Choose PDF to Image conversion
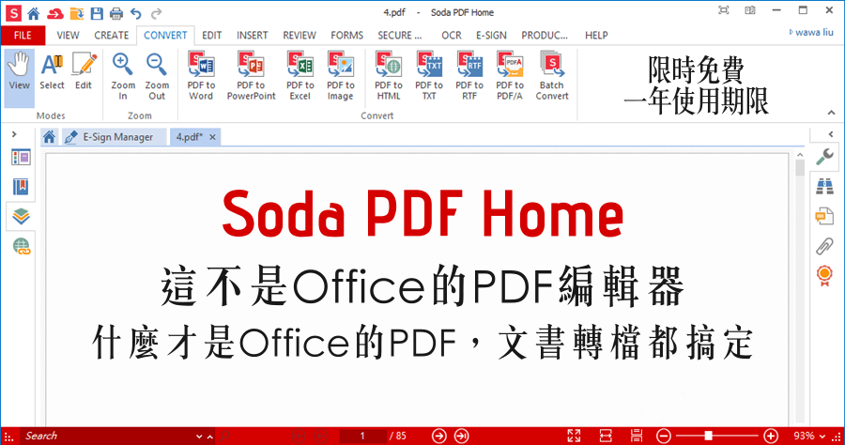Image resolution: width=845 pixels, height=445 pixels. coord(341,76)
